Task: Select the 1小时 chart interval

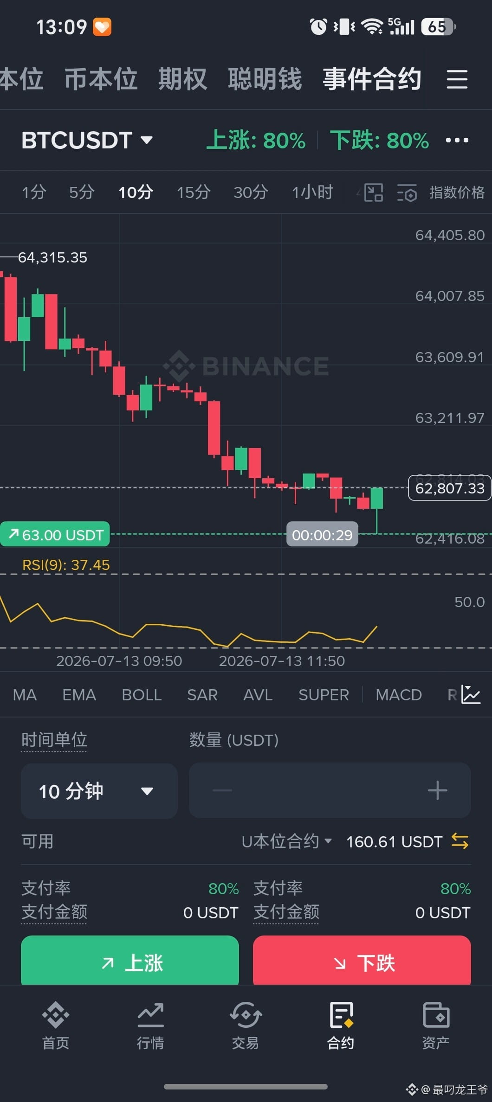Action: tap(312, 192)
